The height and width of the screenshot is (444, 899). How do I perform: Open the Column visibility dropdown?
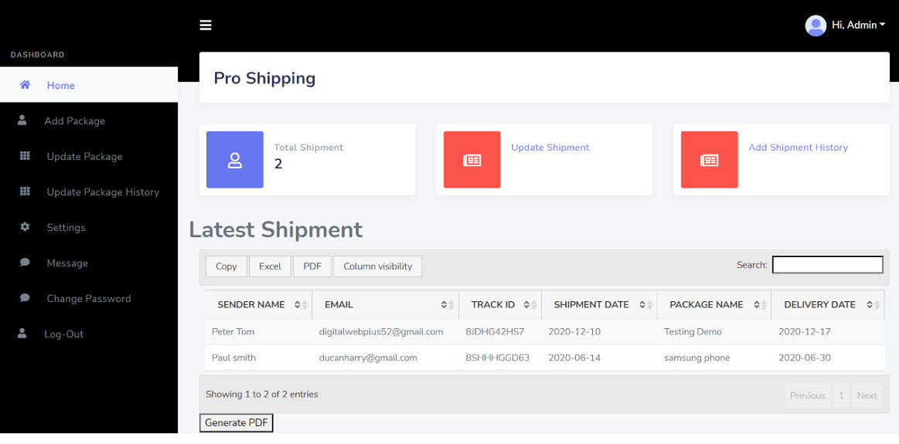pos(378,266)
